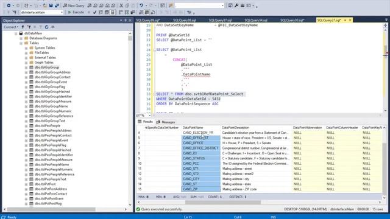
Task: Click the copy toolbar icon
Action: [x=127, y=5]
